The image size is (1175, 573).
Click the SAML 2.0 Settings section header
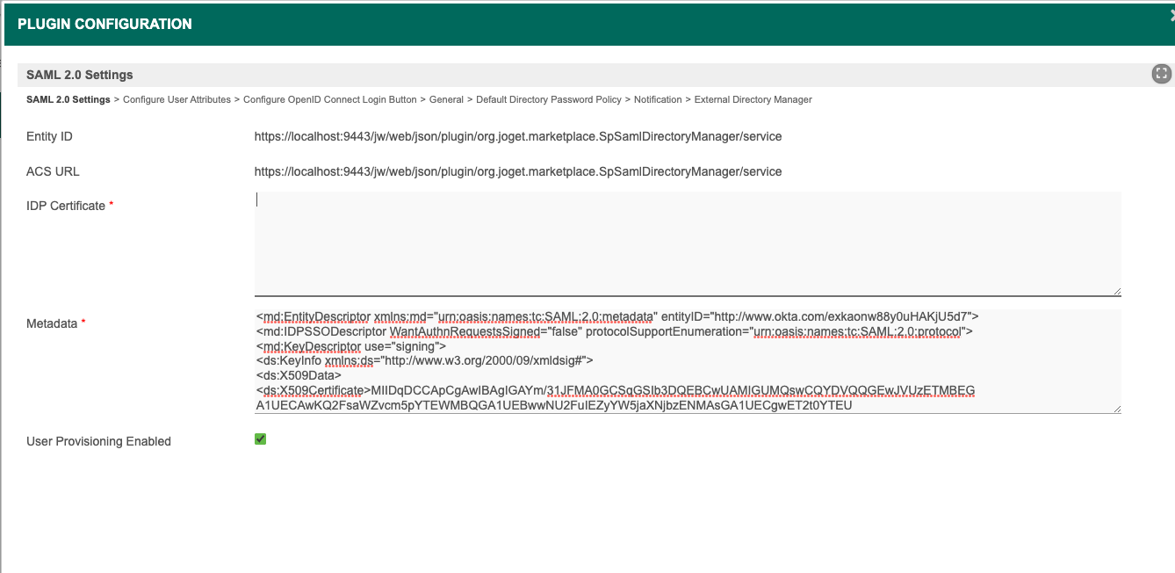[595, 75]
